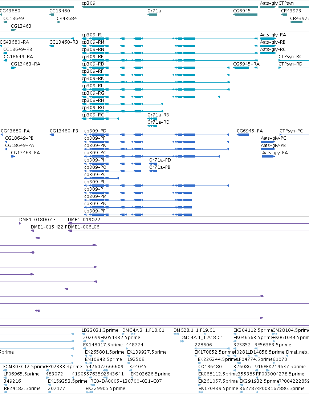Select the CG13463 gene label

(x=21, y=26)
